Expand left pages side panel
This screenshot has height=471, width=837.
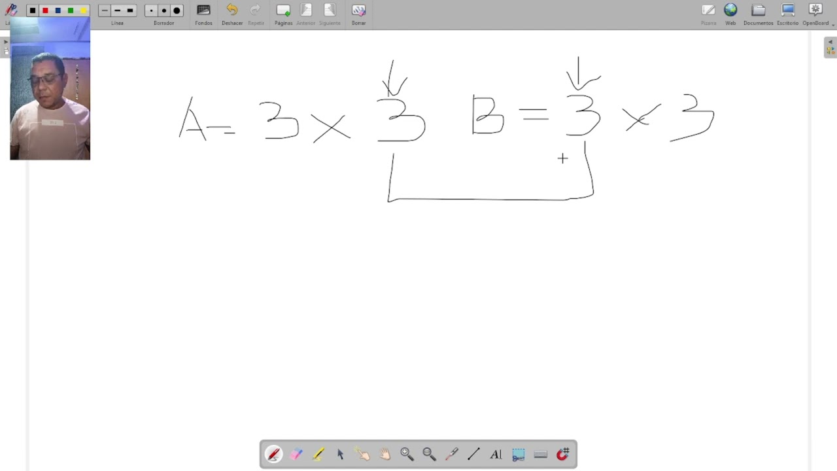coord(5,47)
